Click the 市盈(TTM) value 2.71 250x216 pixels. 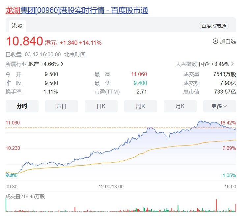[x=142, y=92]
